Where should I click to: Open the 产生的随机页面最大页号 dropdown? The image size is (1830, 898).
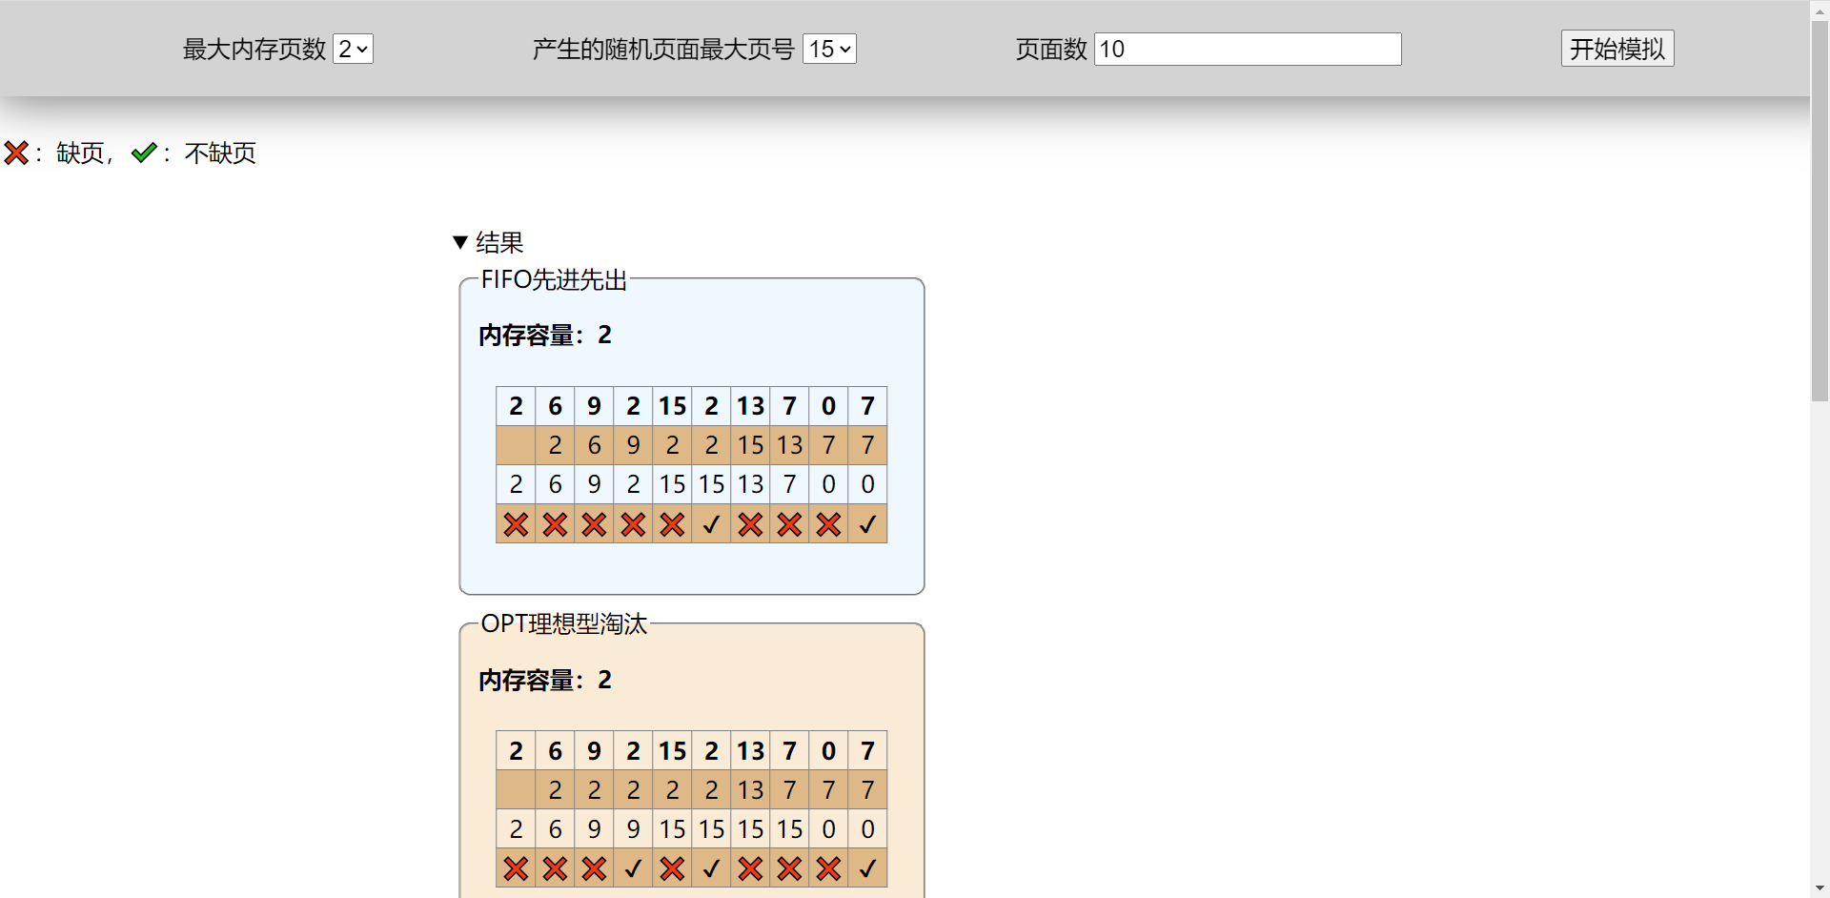[829, 49]
